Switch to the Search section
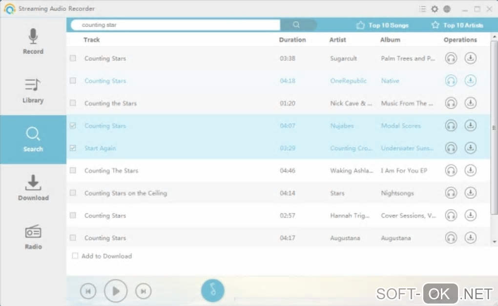 pyautogui.click(x=33, y=139)
